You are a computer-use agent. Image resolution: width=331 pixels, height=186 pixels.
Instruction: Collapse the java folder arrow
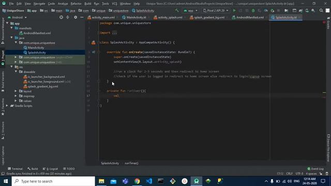pyautogui.click(x=11, y=38)
